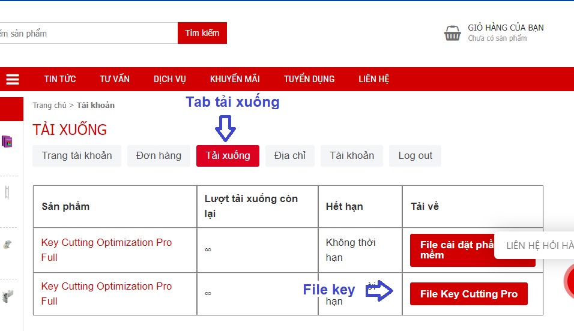The height and width of the screenshot is (331, 574).
Task: Switch to Trang tài khoản tab
Action: 77,156
